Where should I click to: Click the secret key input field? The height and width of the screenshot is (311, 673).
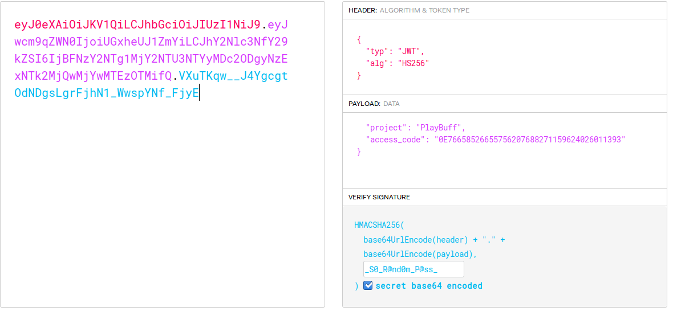tap(413, 269)
